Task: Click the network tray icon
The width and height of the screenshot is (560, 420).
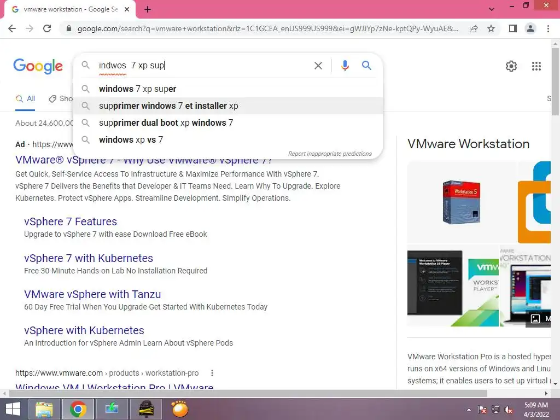Action: pos(495,410)
